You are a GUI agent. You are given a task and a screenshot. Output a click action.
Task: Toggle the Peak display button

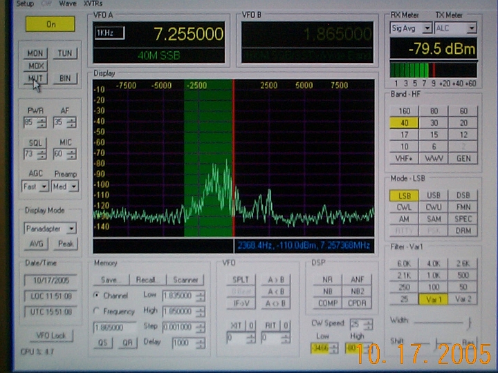pyautogui.click(x=66, y=244)
